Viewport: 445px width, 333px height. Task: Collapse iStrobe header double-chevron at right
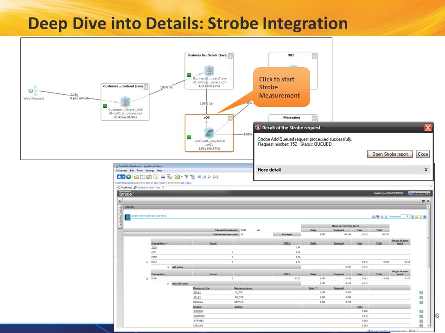428,201
